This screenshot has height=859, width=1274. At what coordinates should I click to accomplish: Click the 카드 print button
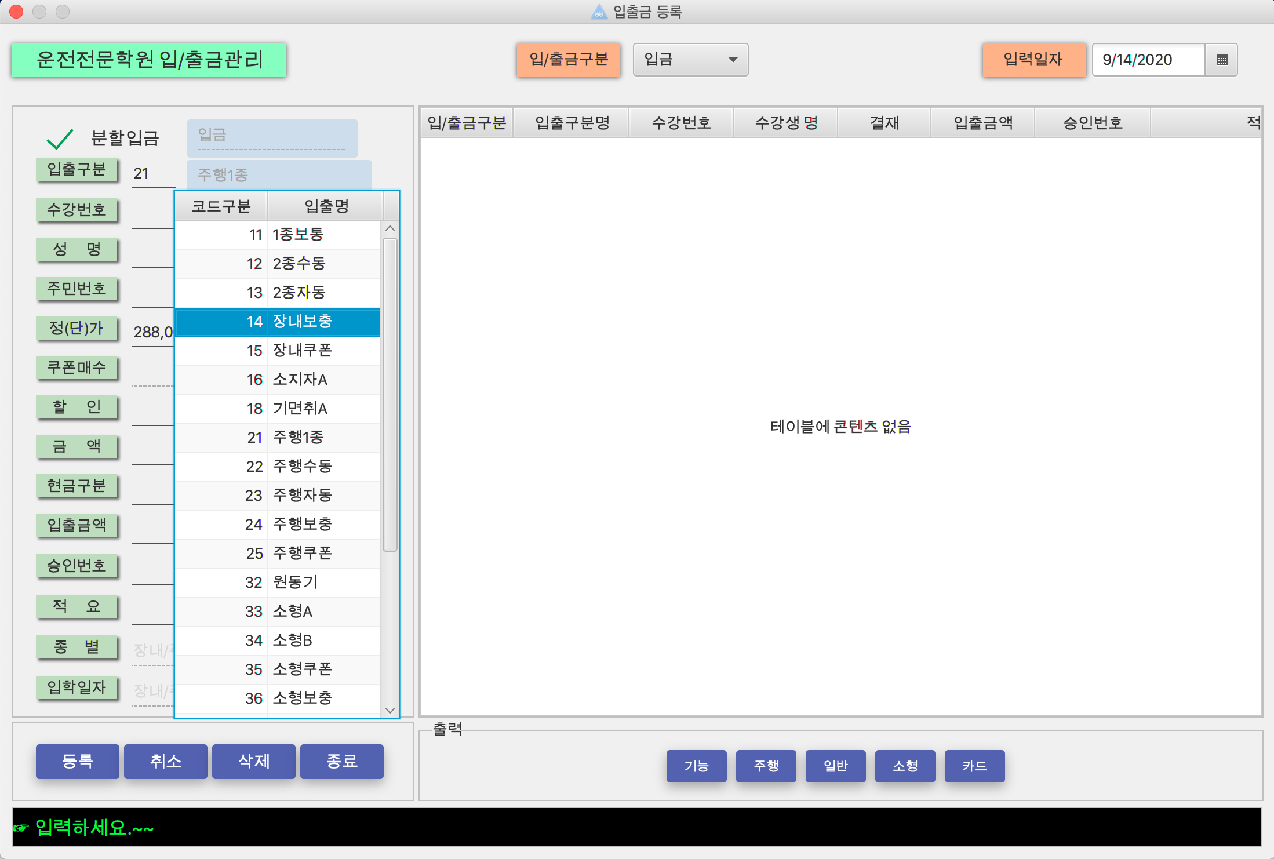point(974,766)
